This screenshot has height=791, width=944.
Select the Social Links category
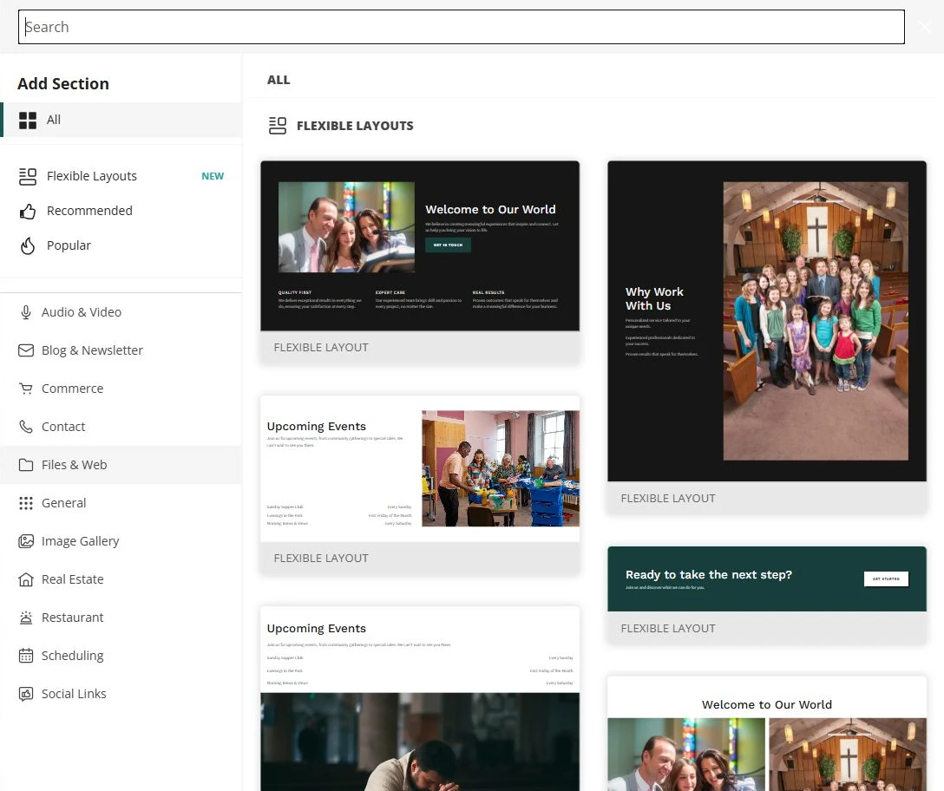121,694
